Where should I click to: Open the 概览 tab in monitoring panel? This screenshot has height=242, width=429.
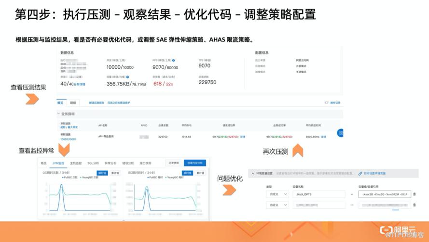pos(44,163)
